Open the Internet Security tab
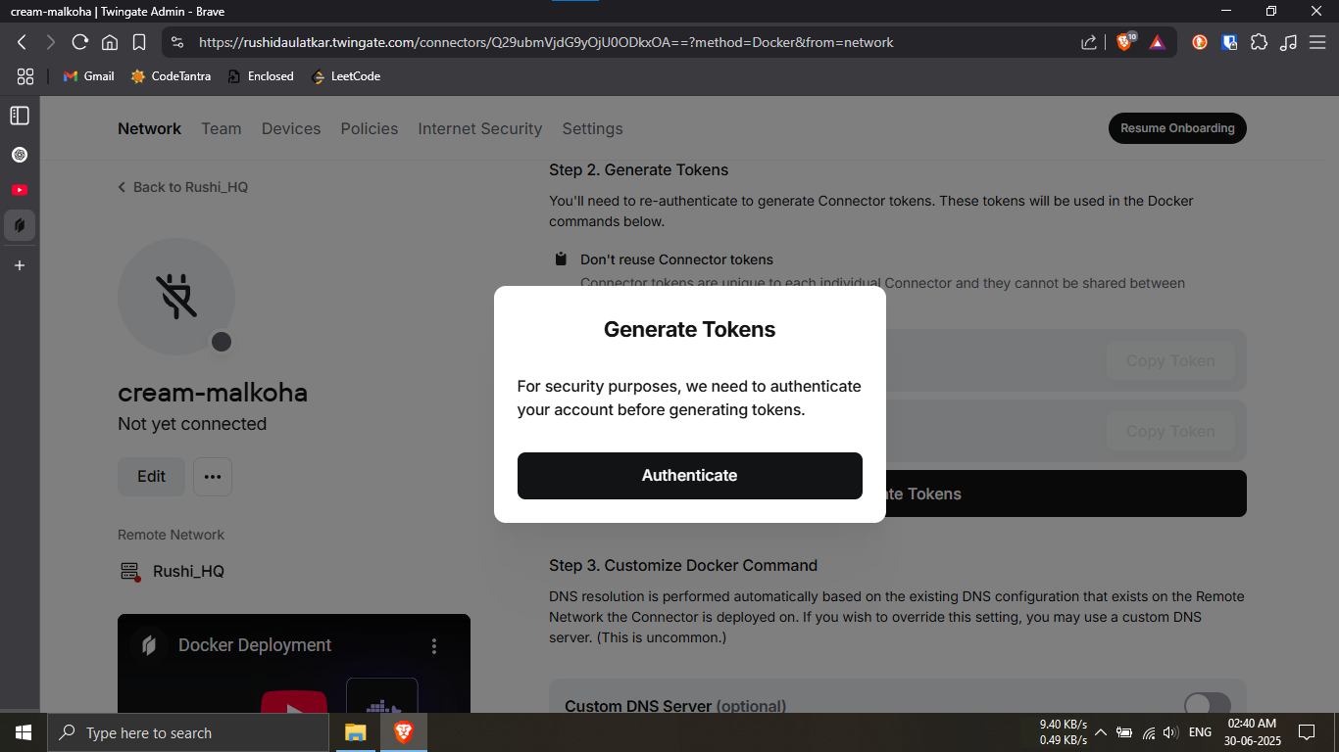 (x=479, y=128)
